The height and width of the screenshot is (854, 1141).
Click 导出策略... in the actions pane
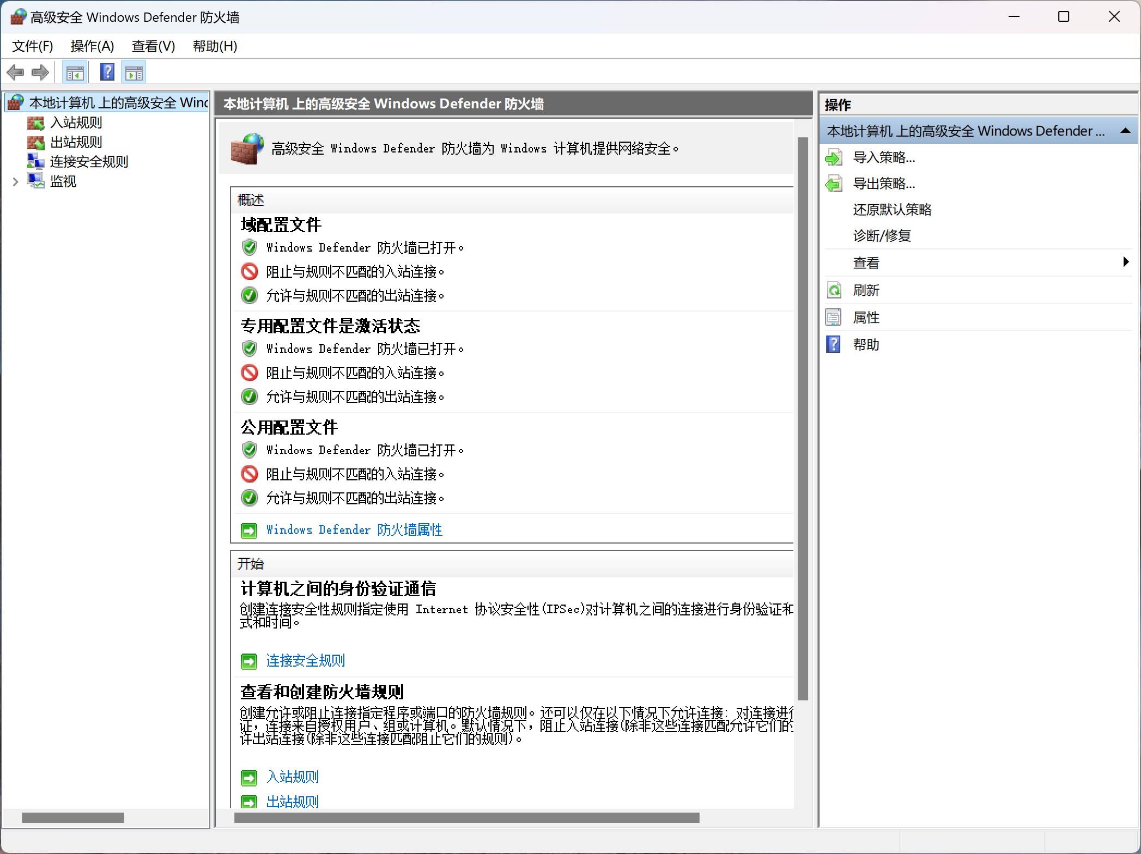pos(884,184)
